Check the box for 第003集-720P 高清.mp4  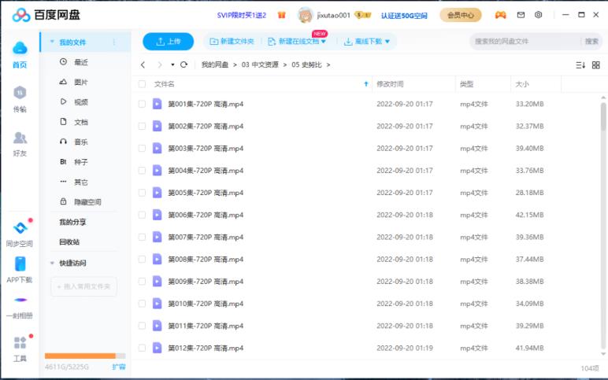click(142, 149)
